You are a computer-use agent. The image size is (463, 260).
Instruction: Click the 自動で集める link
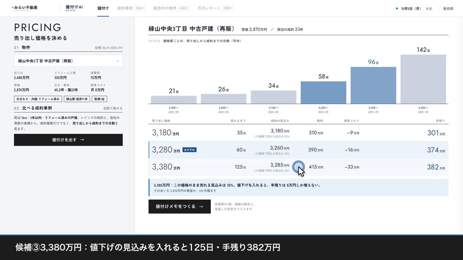click(113, 108)
